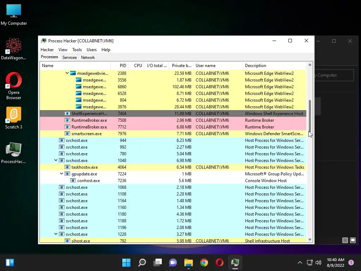This screenshot has height=271, width=361.
Task: Sort by the CPU column header
Action: [136, 65]
